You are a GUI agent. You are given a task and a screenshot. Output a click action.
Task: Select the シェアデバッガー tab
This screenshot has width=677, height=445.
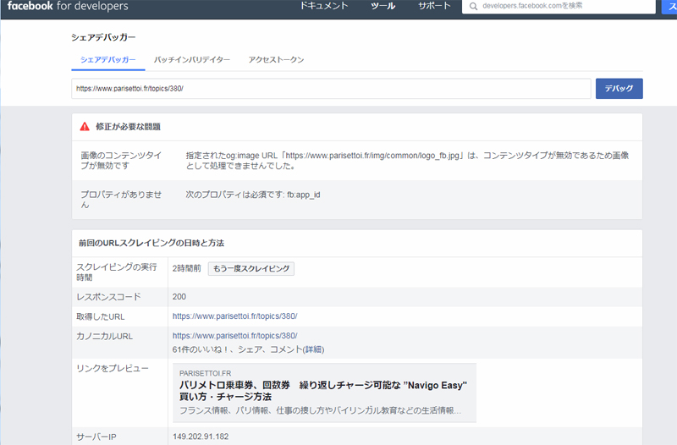(x=108, y=59)
